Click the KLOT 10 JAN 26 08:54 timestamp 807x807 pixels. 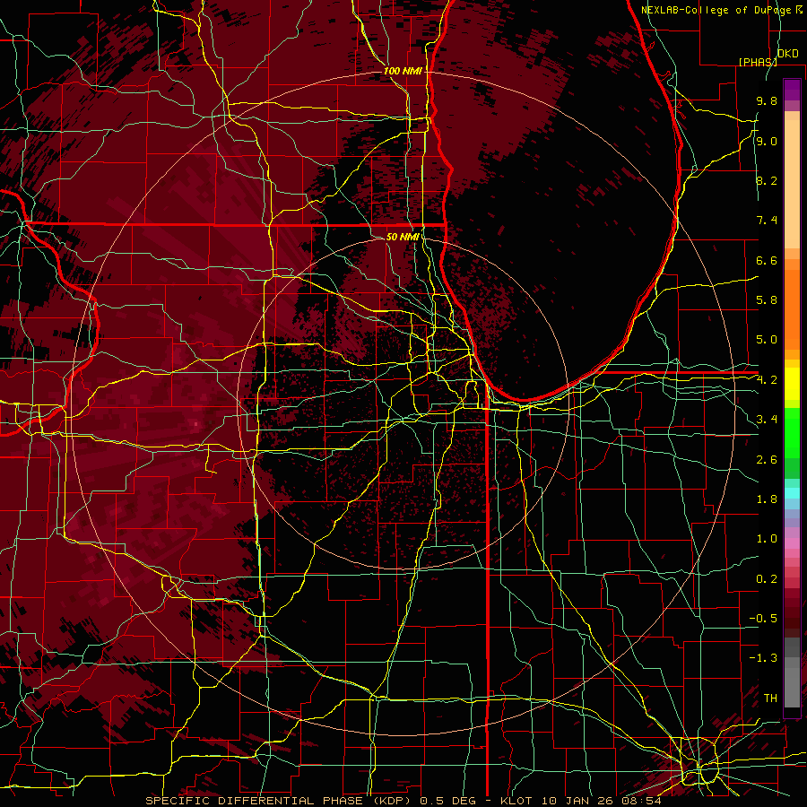(x=580, y=801)
